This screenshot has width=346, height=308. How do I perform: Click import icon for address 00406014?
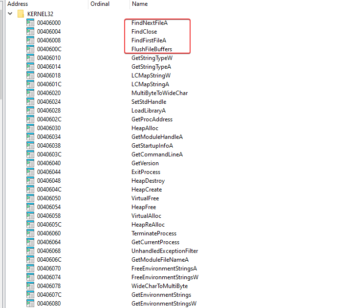coord(30,67)
